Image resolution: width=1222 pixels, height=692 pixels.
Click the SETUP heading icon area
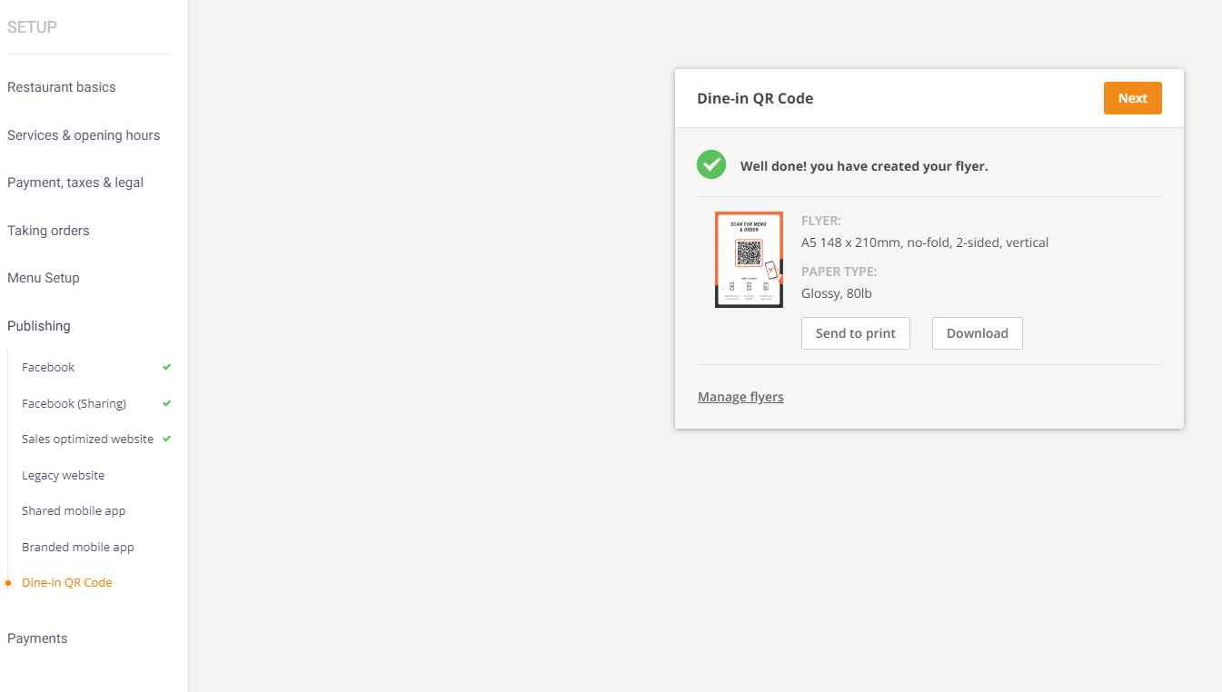point(32,27)
